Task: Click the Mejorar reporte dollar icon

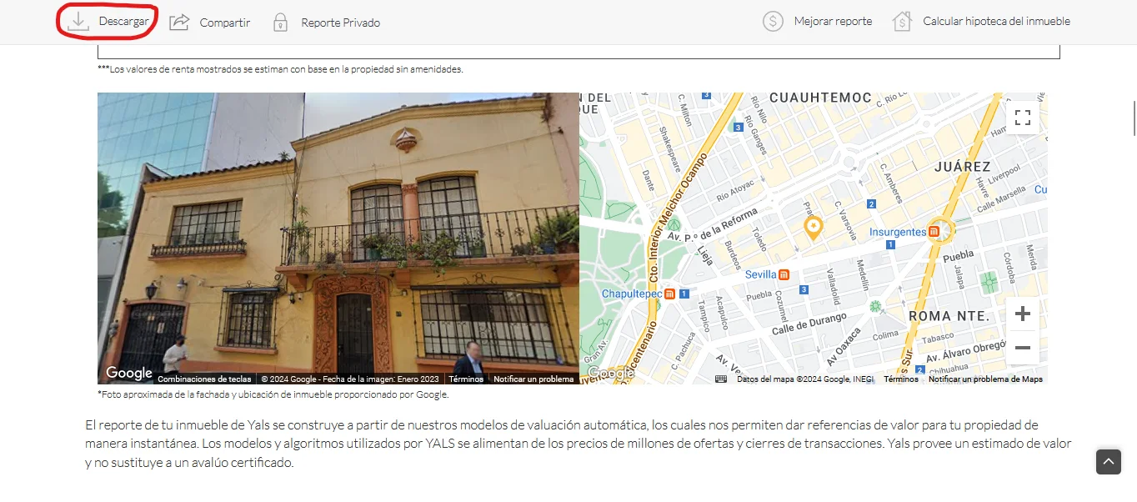Action: point(773,21)
